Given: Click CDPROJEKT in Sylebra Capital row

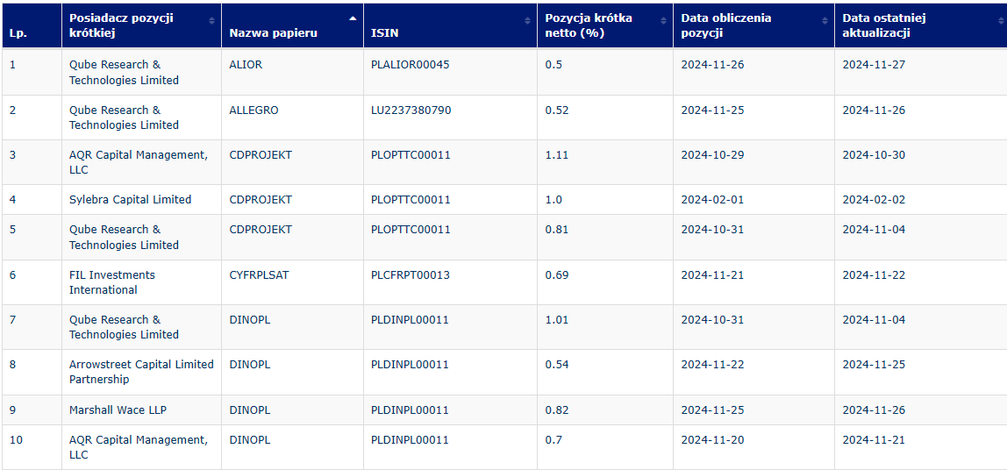Looking at the screenshot, I should [x=261, y=200].
